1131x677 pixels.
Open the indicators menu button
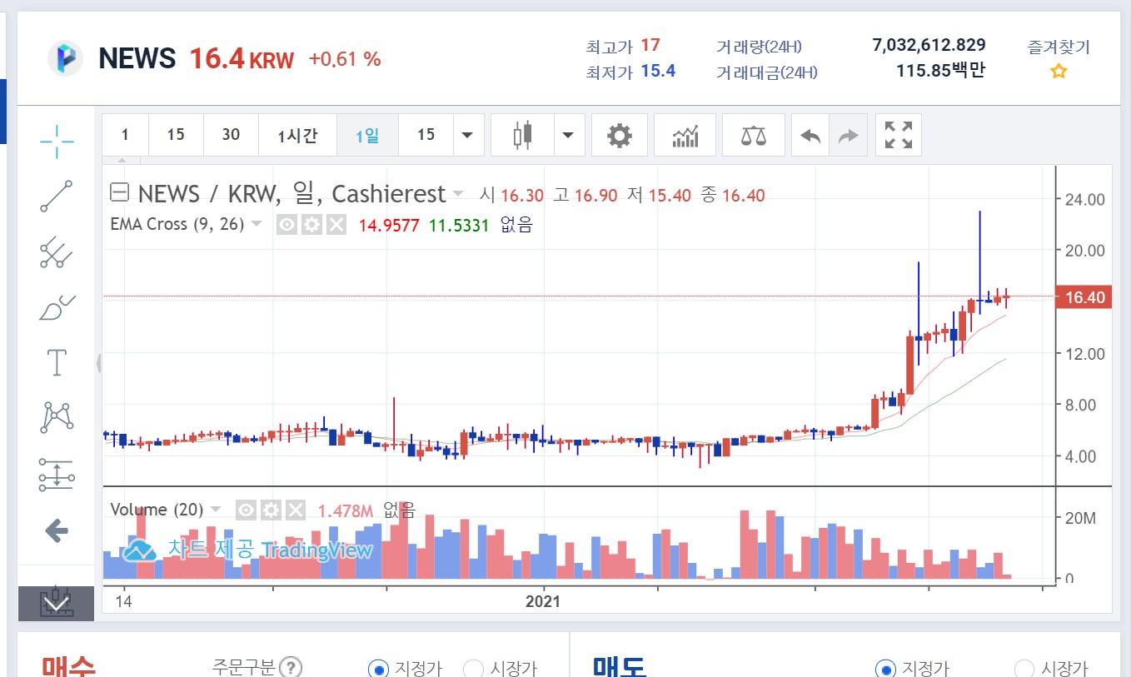coord(685,135)
